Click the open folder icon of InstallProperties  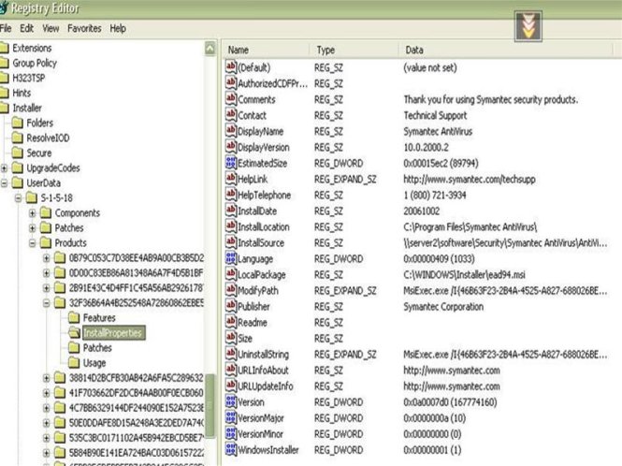pos(74,332)
